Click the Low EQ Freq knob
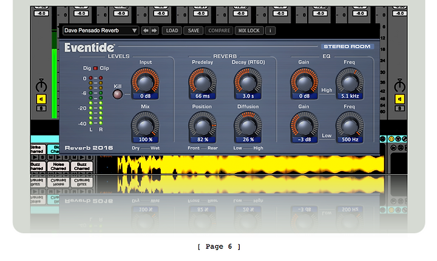Image resolution: width=437 pixels, height=261 pixels. coord(350,126)
